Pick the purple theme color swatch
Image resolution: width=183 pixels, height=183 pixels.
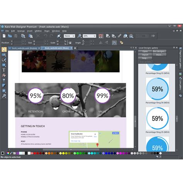coord(18,153)
